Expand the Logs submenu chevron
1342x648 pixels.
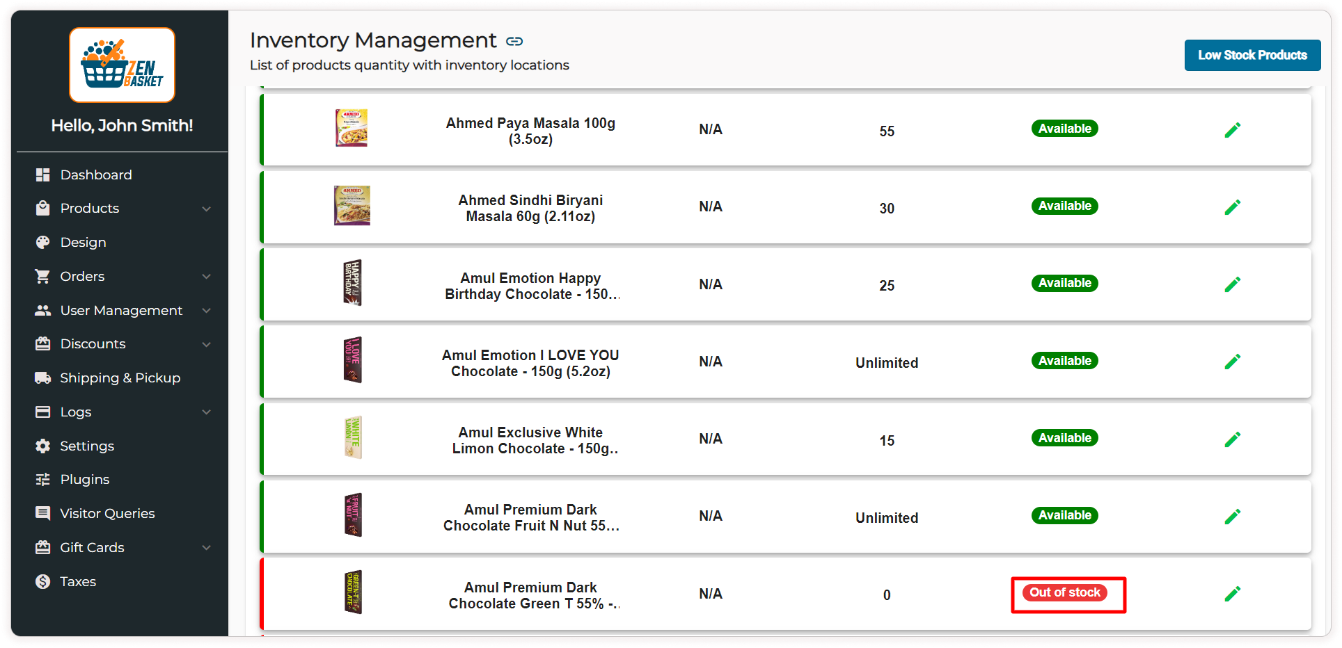[206, 412]
